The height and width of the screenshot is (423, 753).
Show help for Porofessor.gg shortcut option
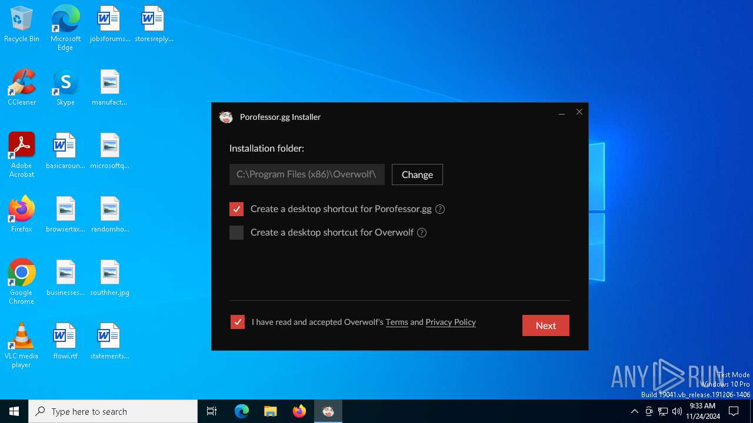[x=439, y=209]
